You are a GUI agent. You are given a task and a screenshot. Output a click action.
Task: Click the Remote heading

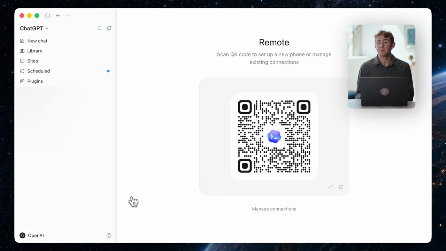[274, 43]
